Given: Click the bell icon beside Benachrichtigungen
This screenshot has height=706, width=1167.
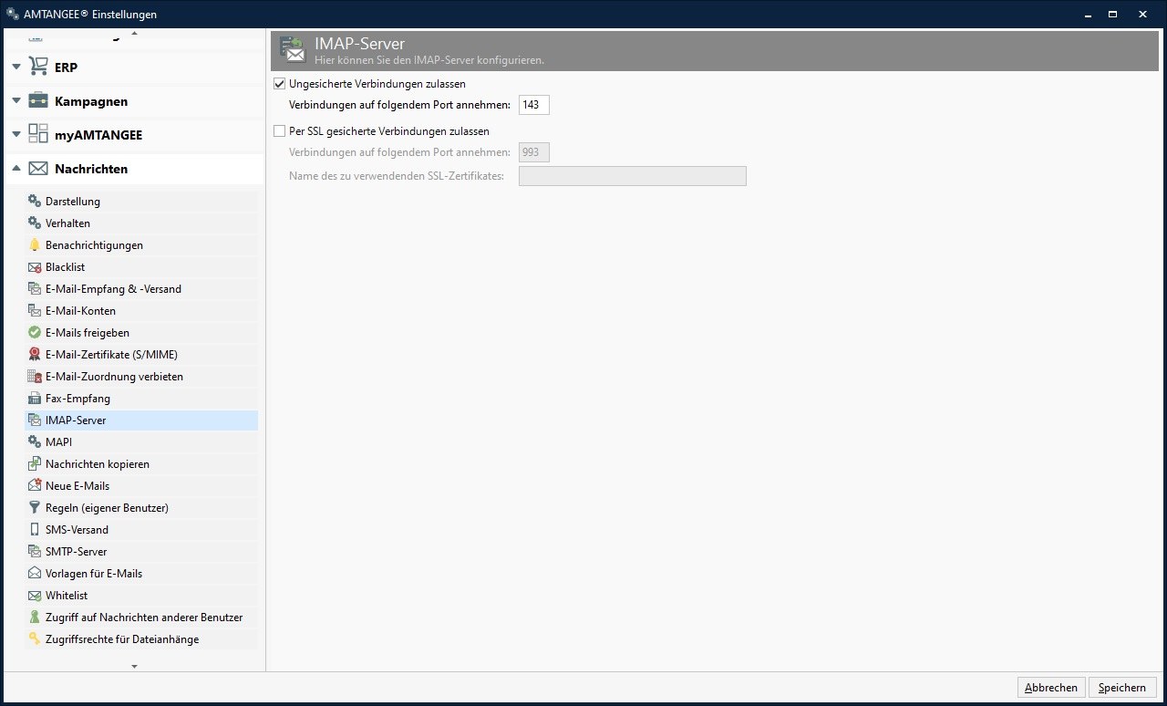Looking at the screenshot, I should click(x=35, y=245).
